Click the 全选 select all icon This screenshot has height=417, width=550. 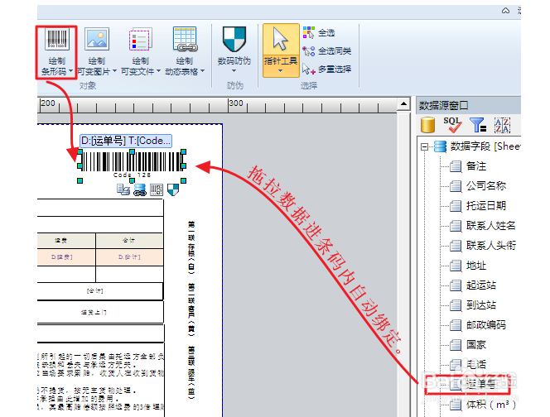tap(309, 32)
